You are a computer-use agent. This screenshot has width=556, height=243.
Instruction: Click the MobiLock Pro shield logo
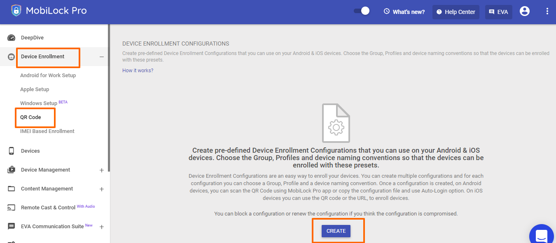[16, 11]
